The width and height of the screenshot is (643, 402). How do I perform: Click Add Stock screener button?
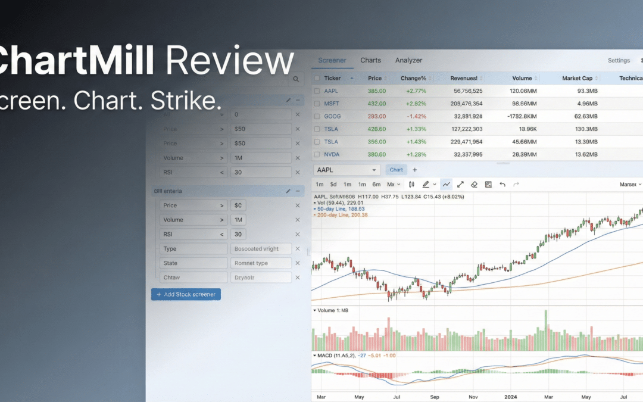click(186, 295)
